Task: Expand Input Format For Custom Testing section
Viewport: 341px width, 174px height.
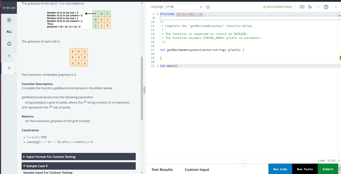Action: [78, 157]
